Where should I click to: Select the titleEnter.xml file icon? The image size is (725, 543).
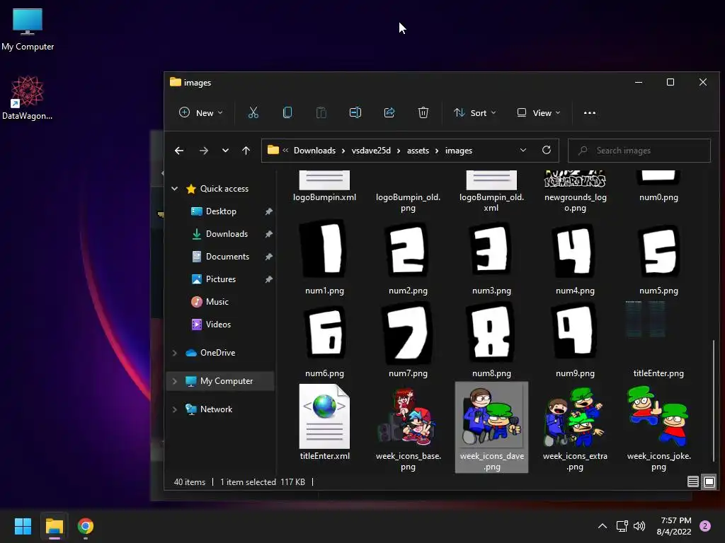(x=324, y=416)
